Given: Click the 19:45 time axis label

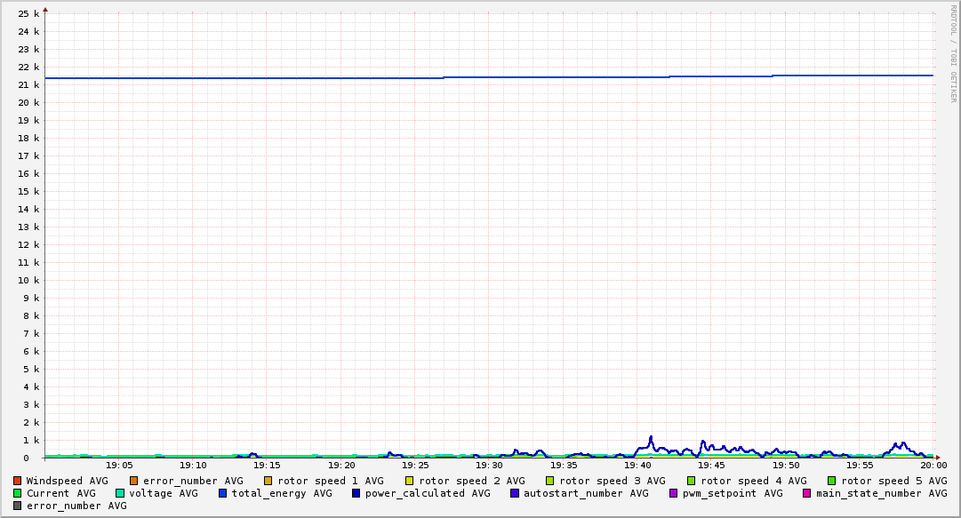Looking at the screenshot, I should tap(711, 466).
